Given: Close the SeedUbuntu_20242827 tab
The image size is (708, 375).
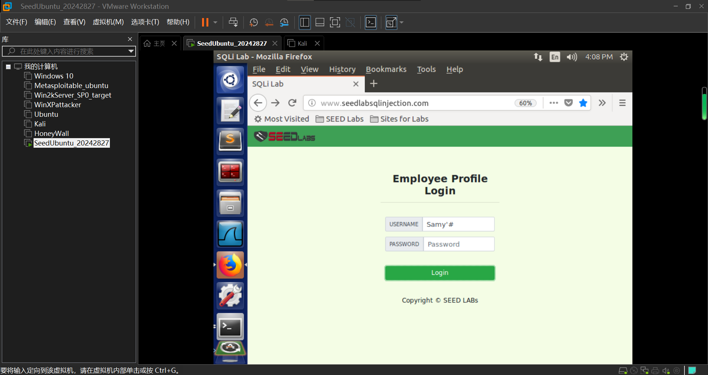Looking at the screenshot, I should [275, 43].
